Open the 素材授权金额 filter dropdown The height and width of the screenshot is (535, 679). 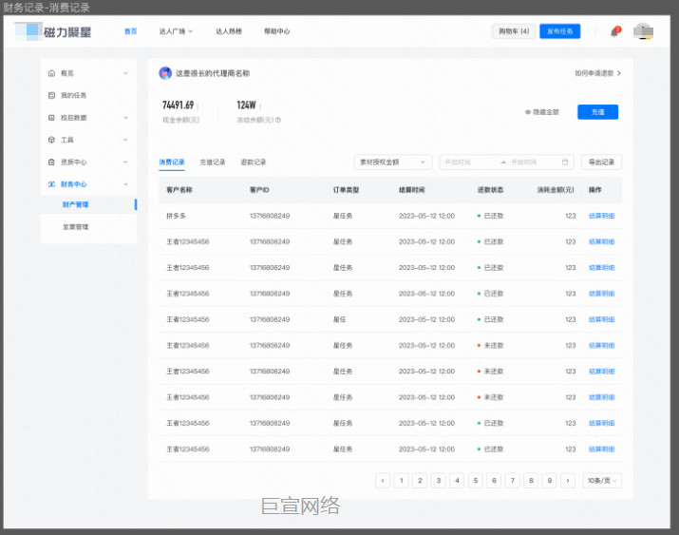tap(393, 162)
